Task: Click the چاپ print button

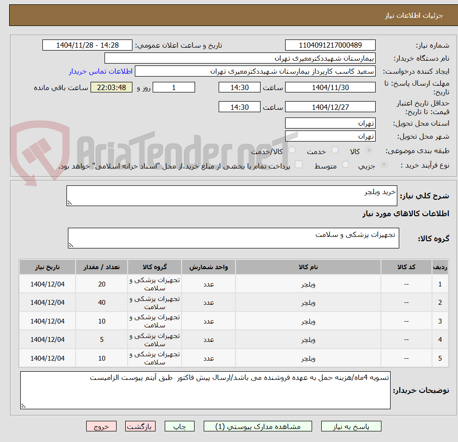Action: pos(179,427)
